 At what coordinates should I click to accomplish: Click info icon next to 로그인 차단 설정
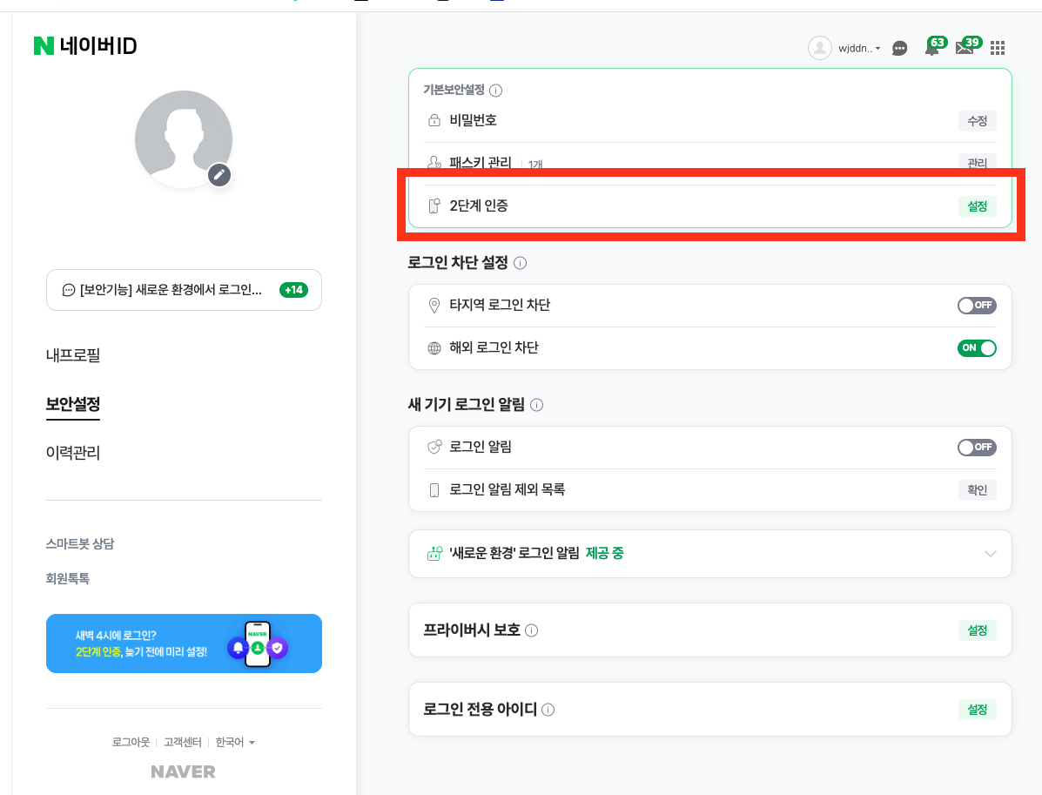[521, 263]
